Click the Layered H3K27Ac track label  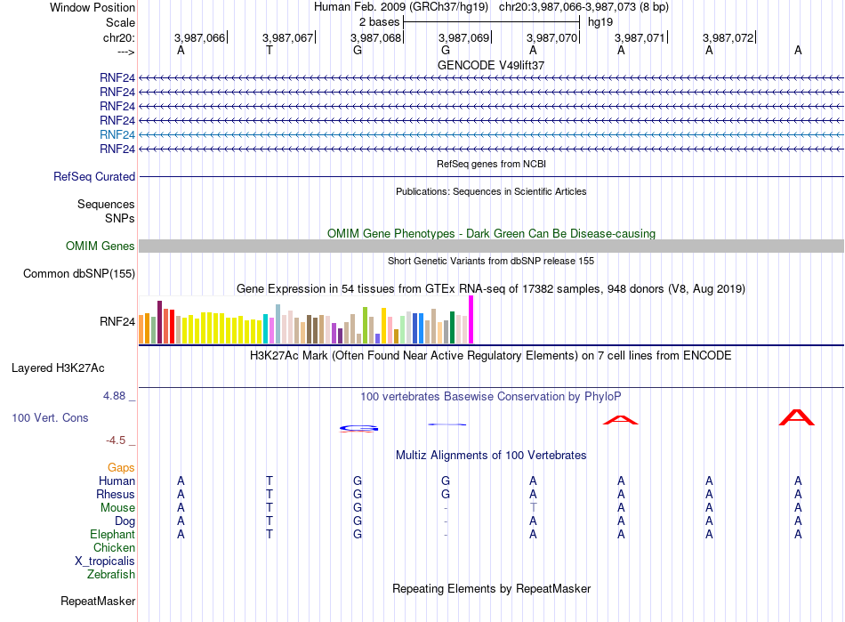click(x=58, y=368)
